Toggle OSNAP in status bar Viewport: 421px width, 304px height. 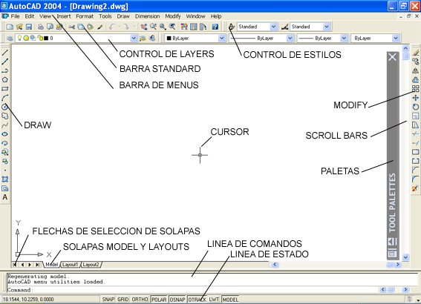tap(177, 299)
